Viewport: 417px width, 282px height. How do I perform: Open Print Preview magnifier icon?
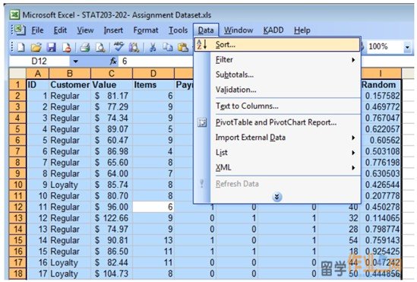coord(100,47)
